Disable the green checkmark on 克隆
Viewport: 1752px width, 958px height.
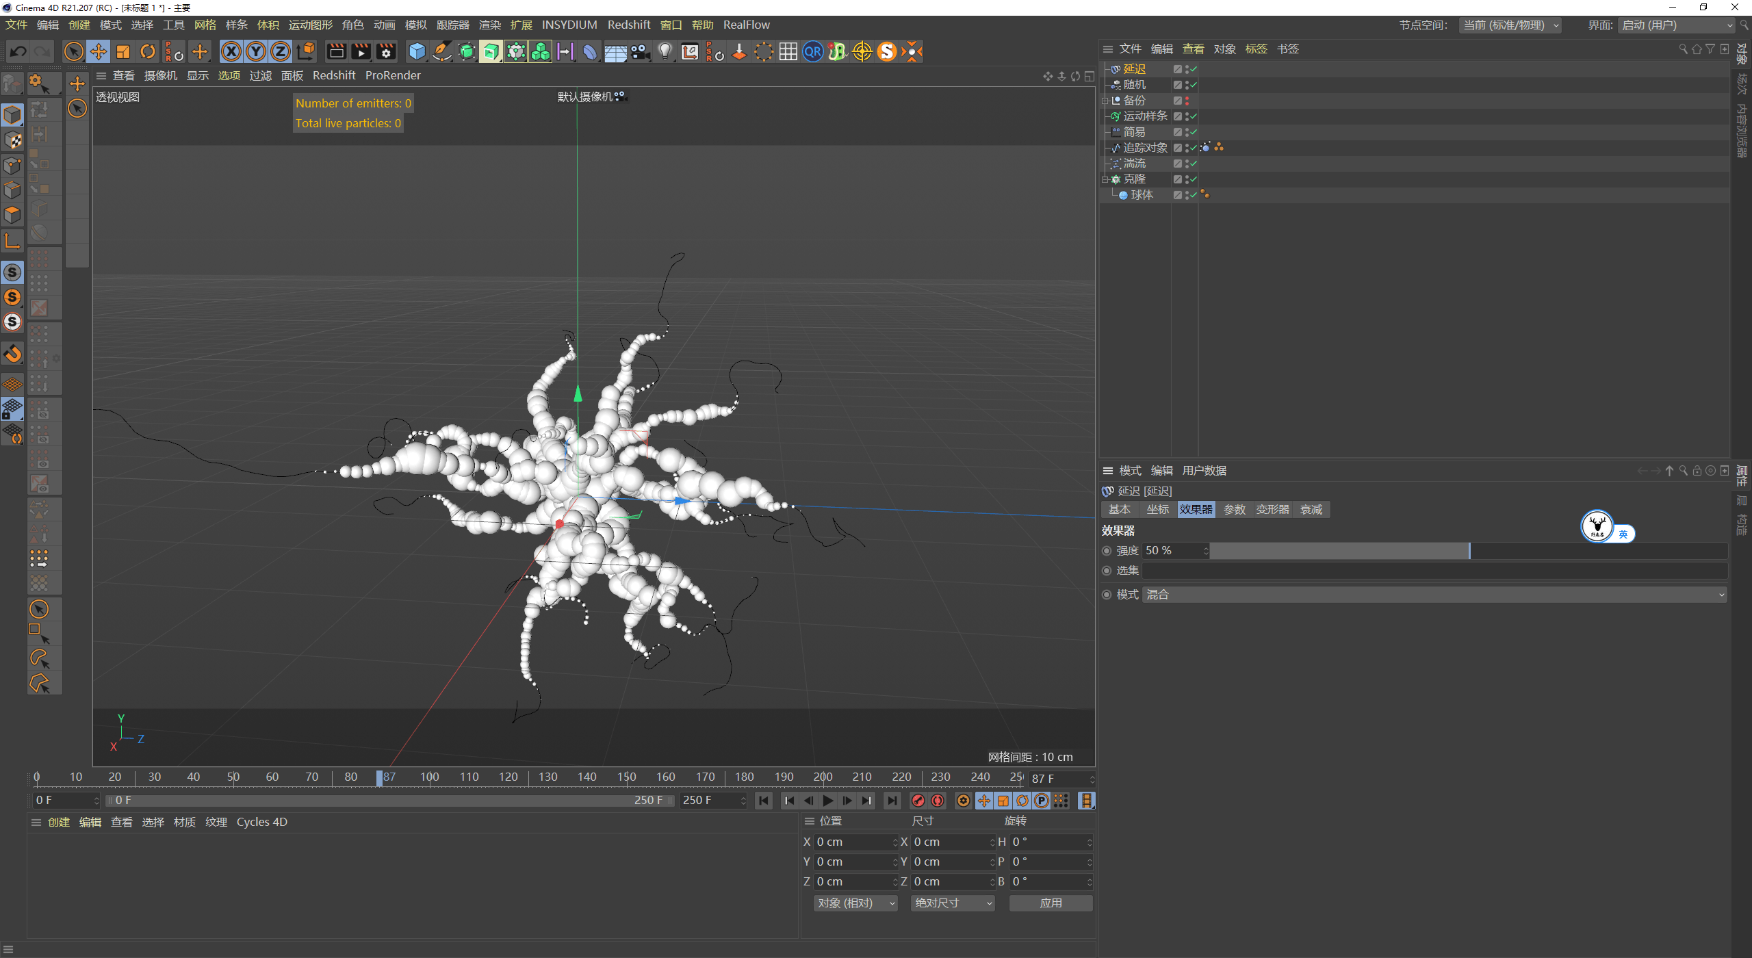[1193, 179]
